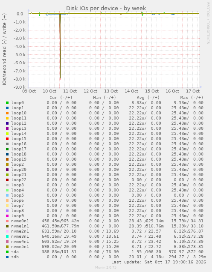Select the loop4 legend label
This screenshot has height=272, width=212.
tap(17, 190)
